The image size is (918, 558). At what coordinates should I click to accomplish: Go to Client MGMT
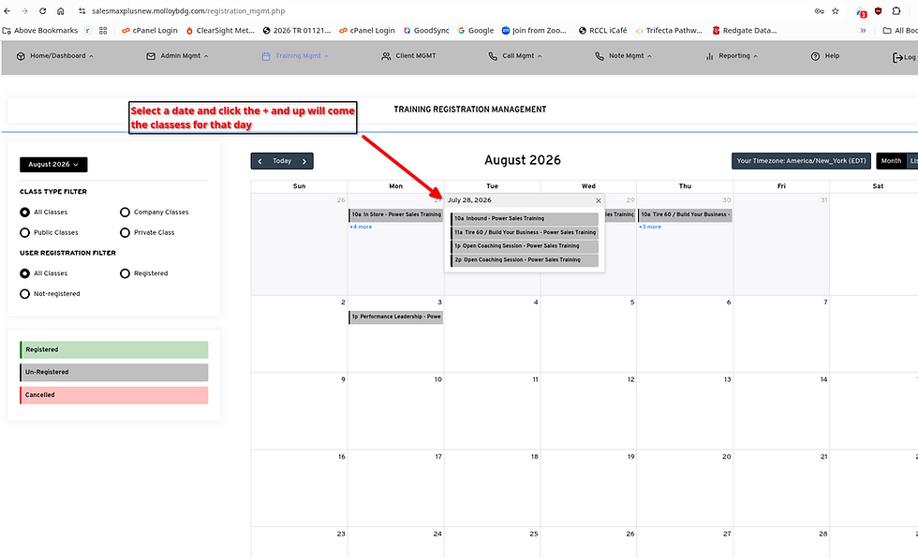[x=408, y=56]
